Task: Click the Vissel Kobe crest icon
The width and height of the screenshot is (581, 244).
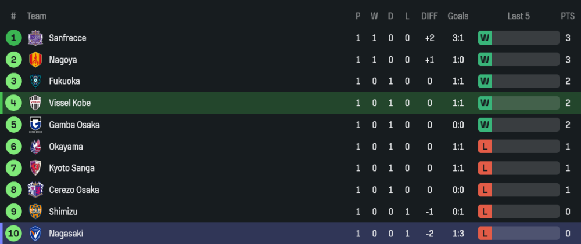Action: [35, 103]
